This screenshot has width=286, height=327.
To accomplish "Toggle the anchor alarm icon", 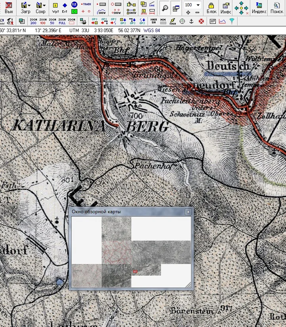I will [x=192, y=21].
